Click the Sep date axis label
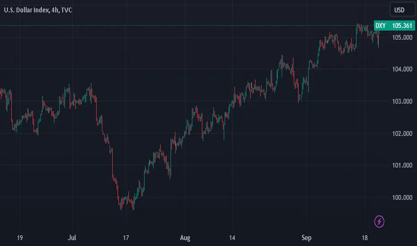417x246 pixels. 306,238
